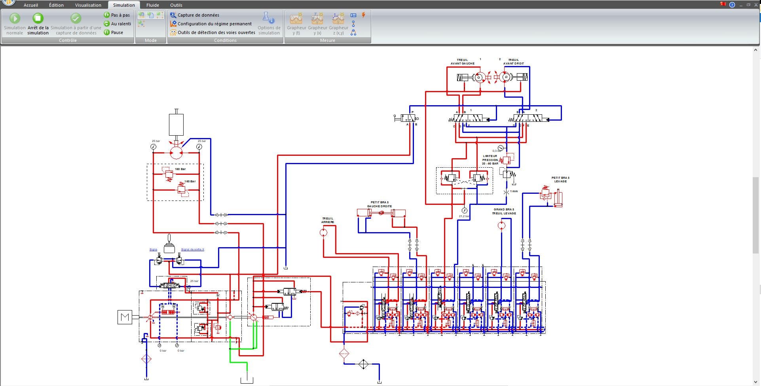761x386 pixels.
Task: Open the Grapheur y (x) plotter
Action: tap(317, 24)
